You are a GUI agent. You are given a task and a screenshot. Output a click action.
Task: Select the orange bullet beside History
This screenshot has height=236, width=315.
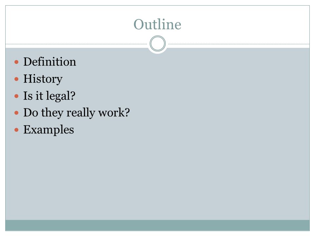16,79
